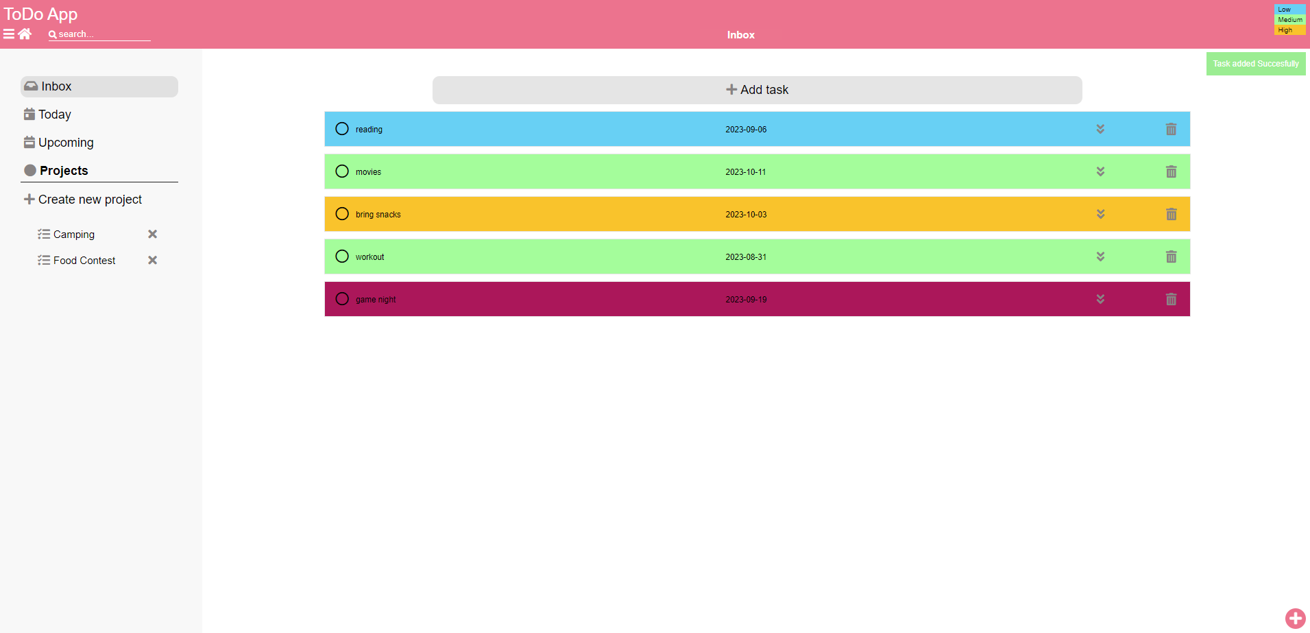
Task: Click the game night task name
Action: (x=376, y=300)
